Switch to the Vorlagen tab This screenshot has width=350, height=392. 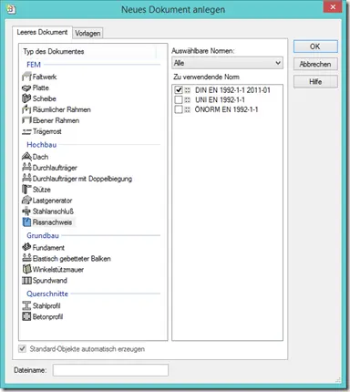[87, 33]
